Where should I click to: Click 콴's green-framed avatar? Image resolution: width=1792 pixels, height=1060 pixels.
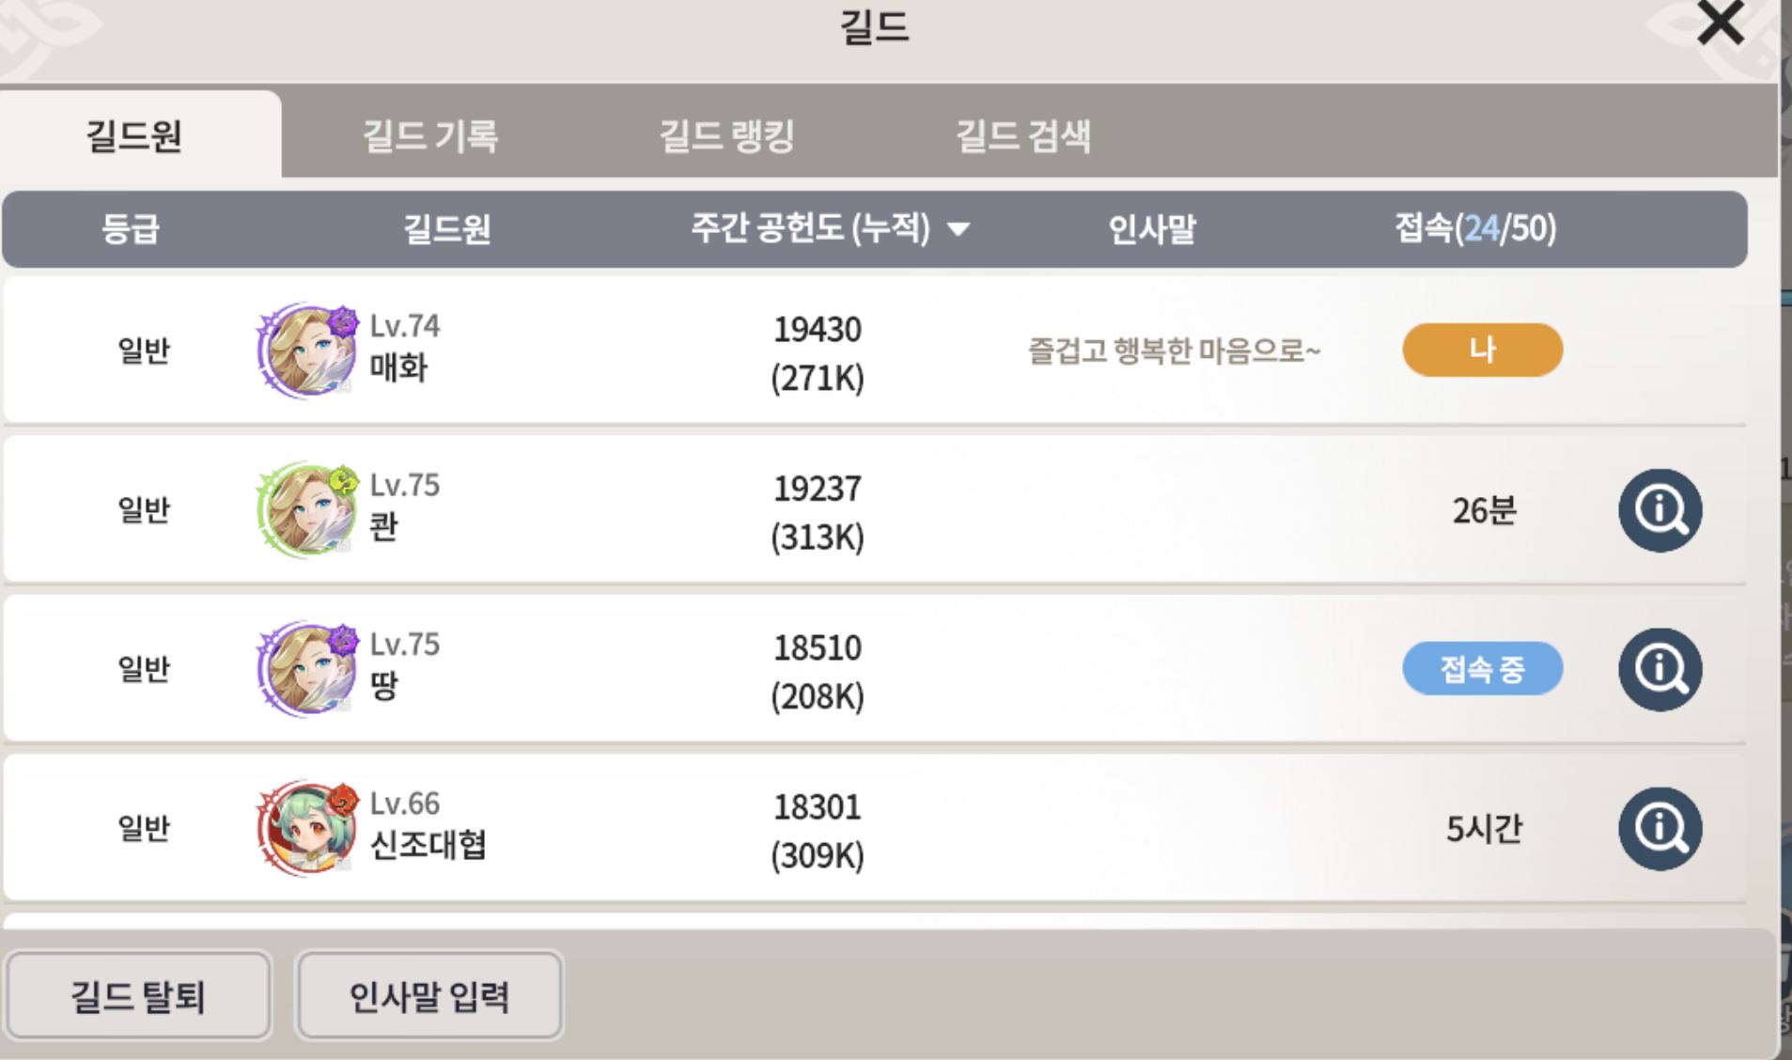coord(308,510)
